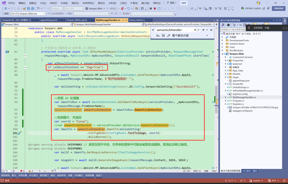
Task: Click the NCF repository status button
Action: pos(274,181)
